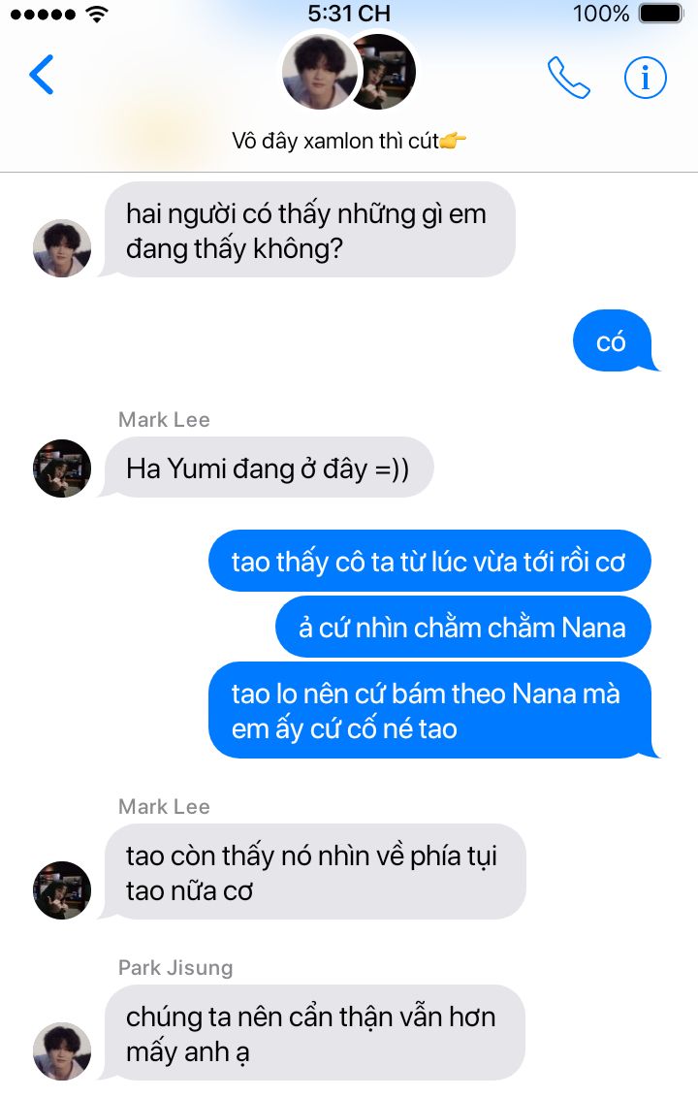Select message 'tao còn thấy nó nhìn về phía'

[x=314, y=872]
